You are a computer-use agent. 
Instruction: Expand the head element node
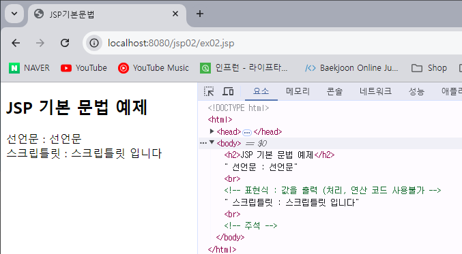212,131
